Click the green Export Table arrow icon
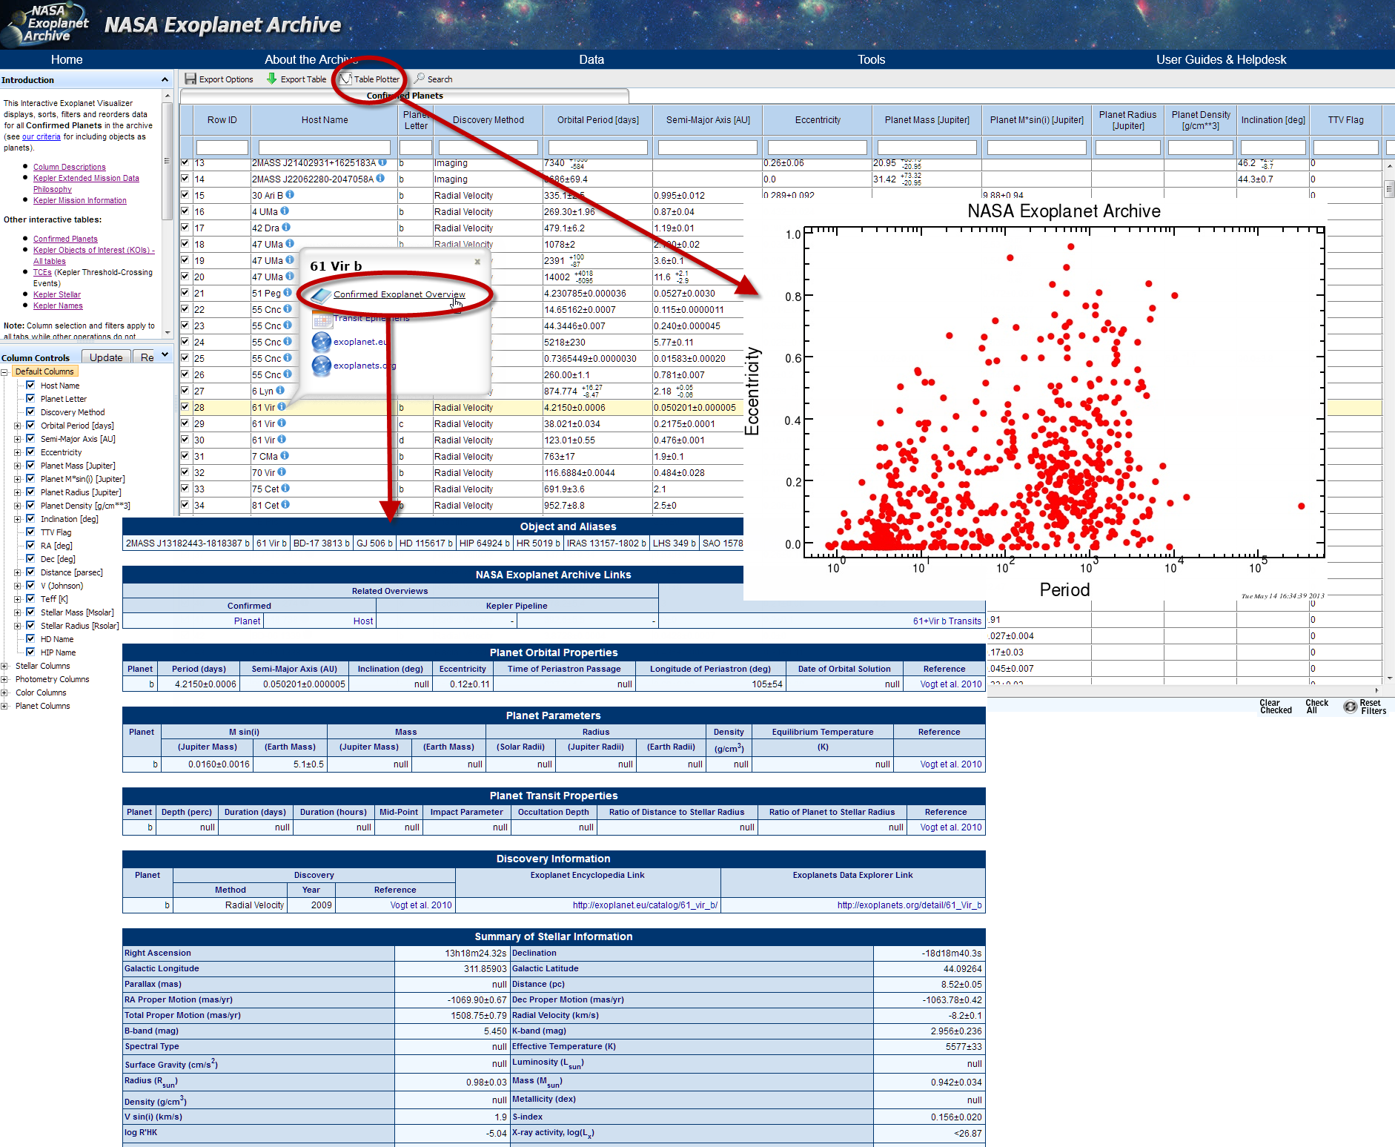The image size is (1395, 1147). click(272, 79)
